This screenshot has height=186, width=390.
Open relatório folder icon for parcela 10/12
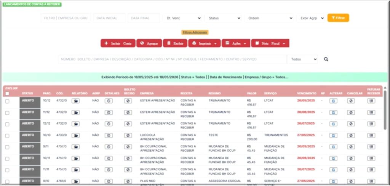tap(75, 101)
